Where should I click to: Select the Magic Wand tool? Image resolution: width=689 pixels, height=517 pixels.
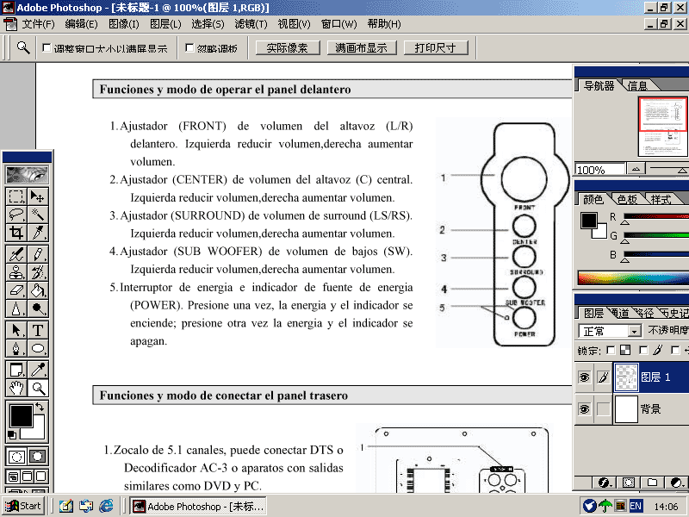point(38,215)
